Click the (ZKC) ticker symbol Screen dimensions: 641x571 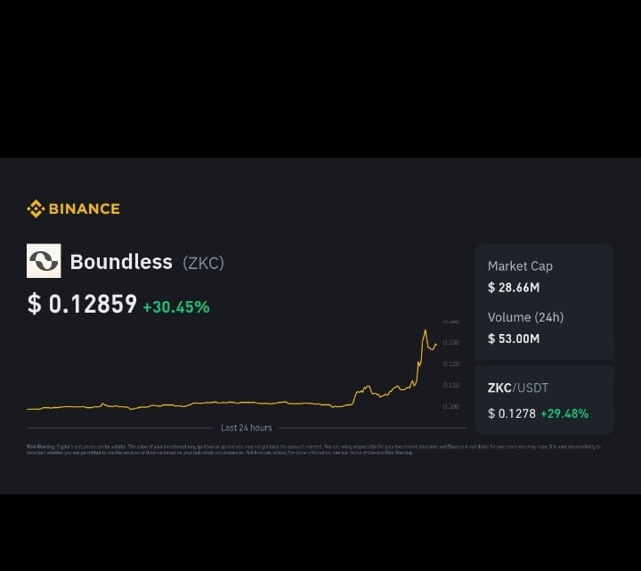coord(203,263)
